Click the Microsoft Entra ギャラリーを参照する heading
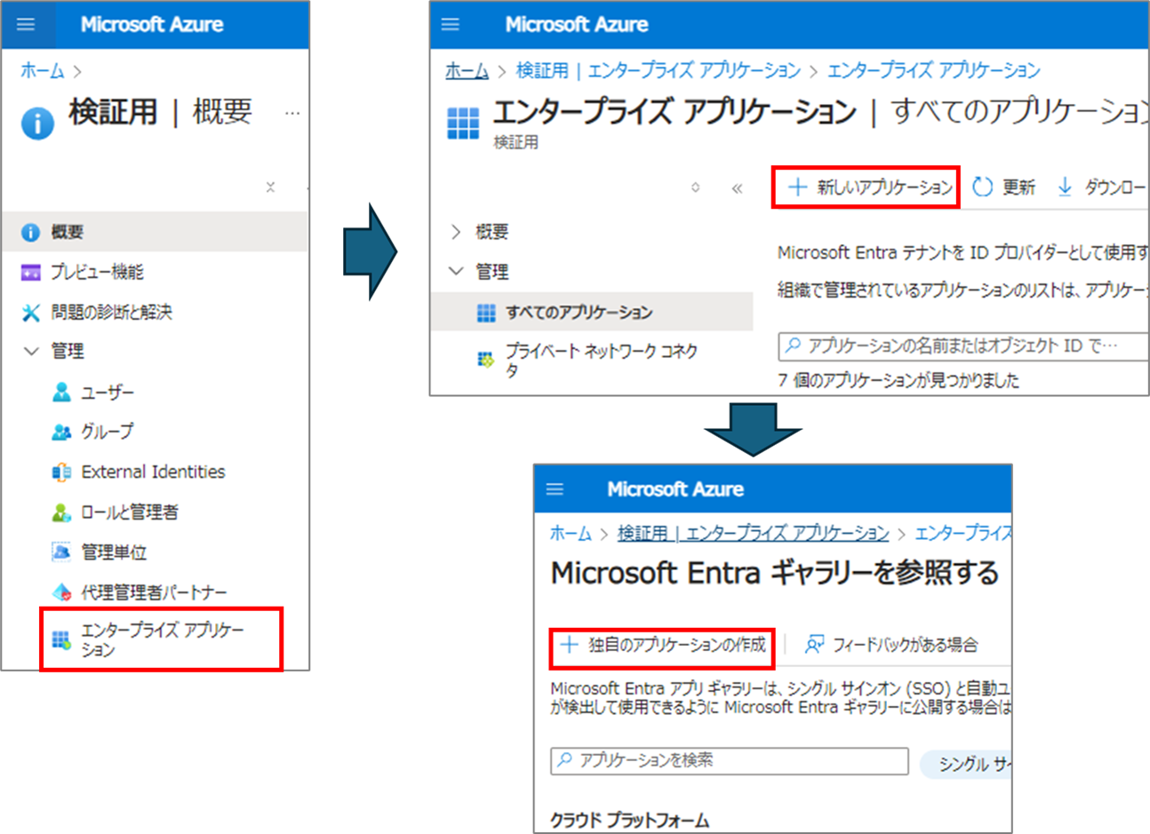Viewport: 1150px width, 834px height. 775,573
